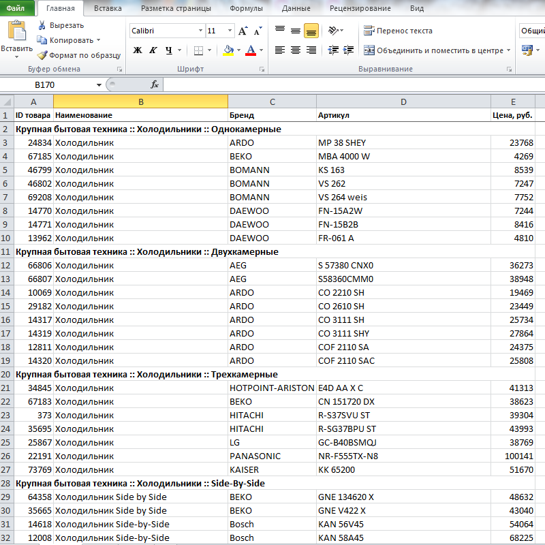Screen dimensions: 545x545
Task: Open the Копировать dropdown arrow
Action: [x=98, y=40]
